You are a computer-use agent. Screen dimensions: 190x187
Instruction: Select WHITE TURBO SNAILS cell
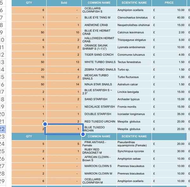click(99, 62)
